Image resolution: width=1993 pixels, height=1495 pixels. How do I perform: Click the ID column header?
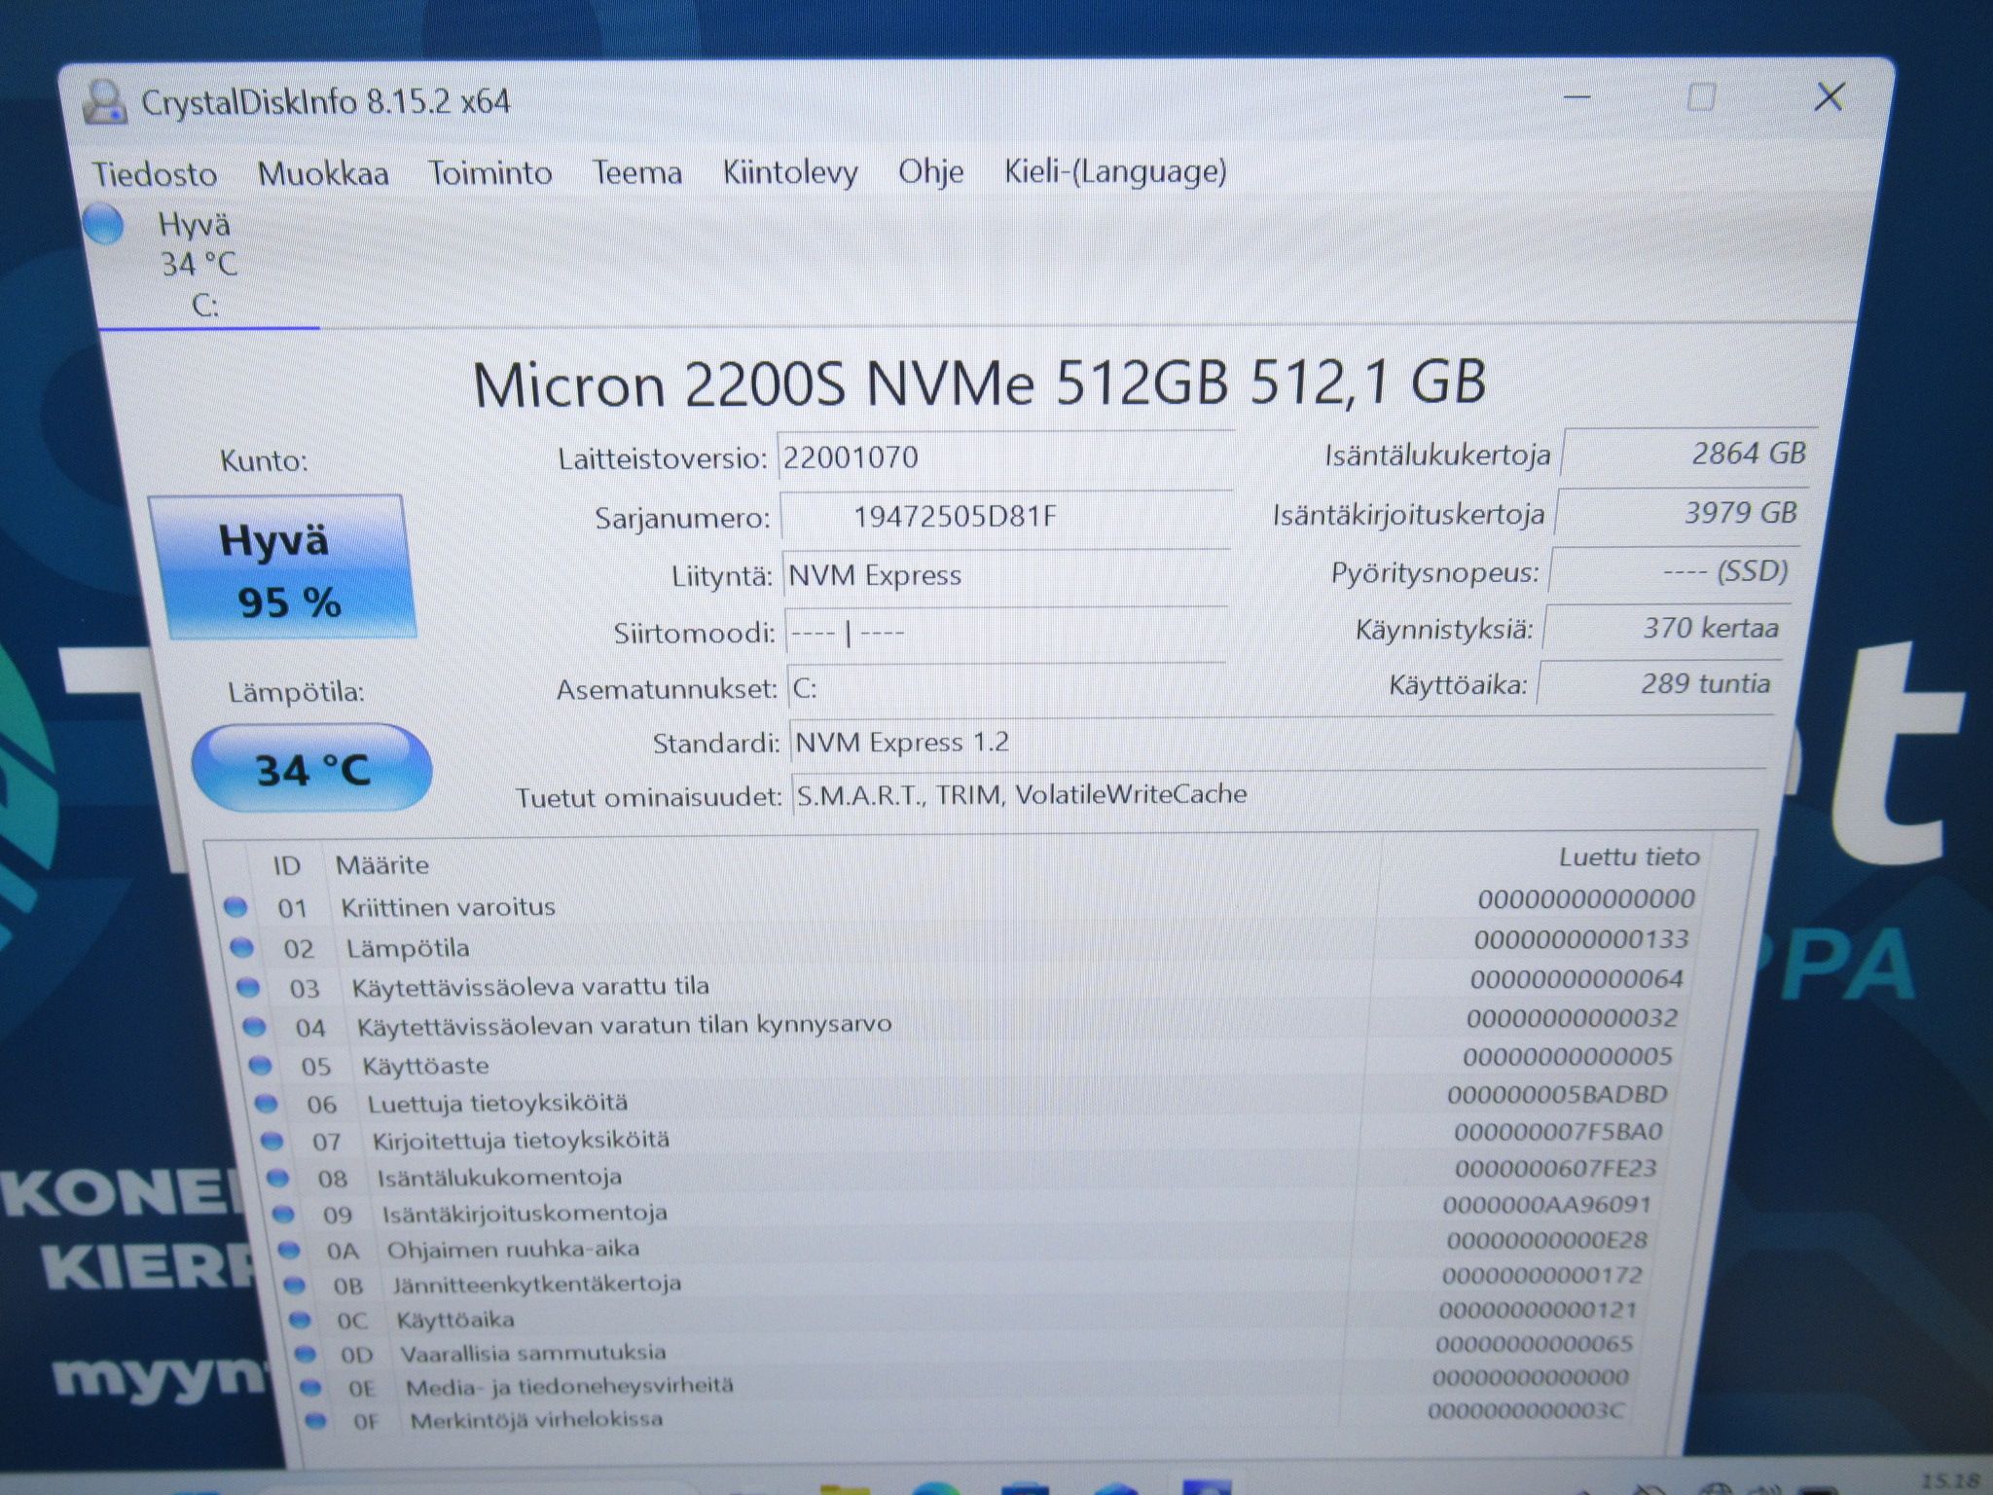click(x=286, y=865)
